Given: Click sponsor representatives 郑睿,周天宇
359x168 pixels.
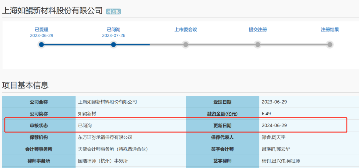Looking at the screenshot, I should pos(274,138).
